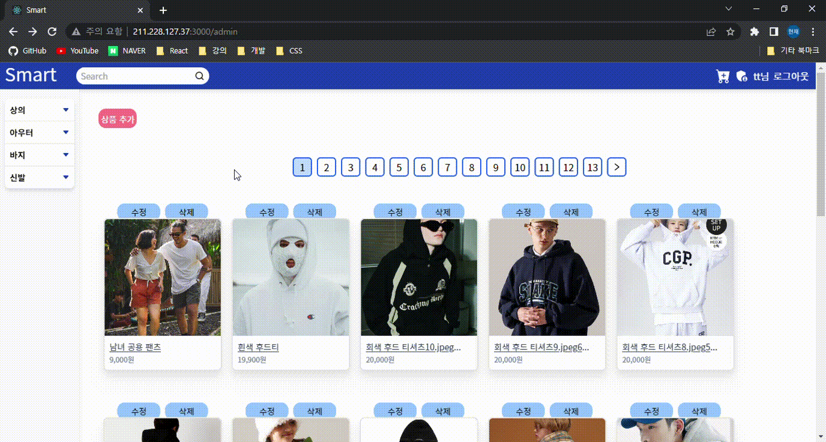Reload the page in Chrome
The height and width of the screenshot is (442, 826).
[x=52, y=31]
